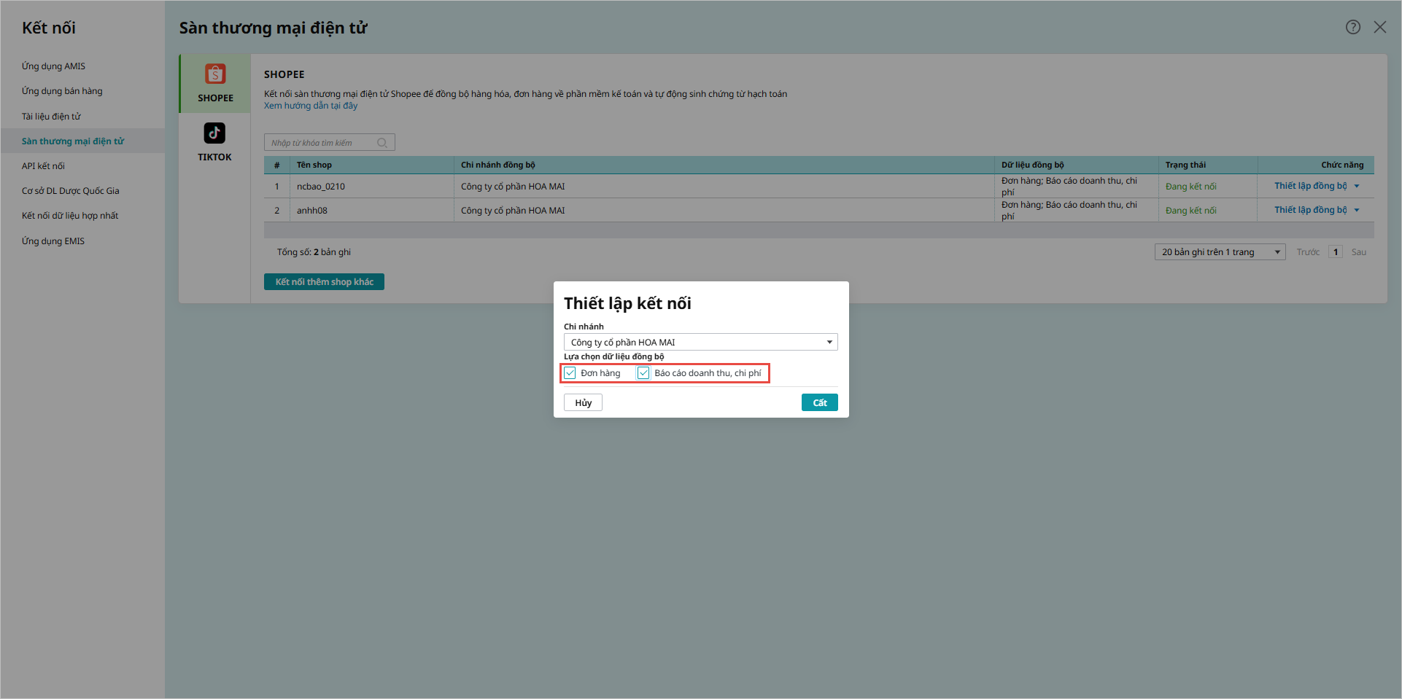Go to API kết nối section
The image size is (1402, 699).
pyautogui.click(x=43, y=166)
